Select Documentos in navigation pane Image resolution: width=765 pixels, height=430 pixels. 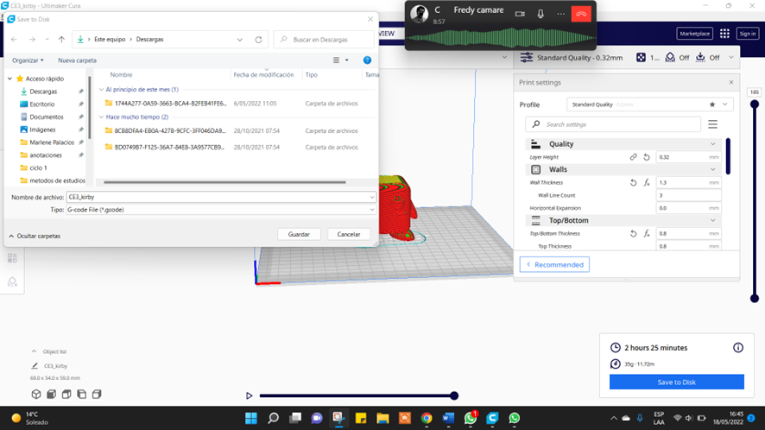click(47, 117)
